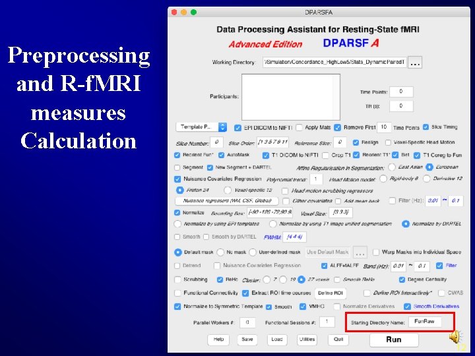Click Nuisance regressors (WM, CSF, Global) button
475x356 pixels.
tap(228, 200)
